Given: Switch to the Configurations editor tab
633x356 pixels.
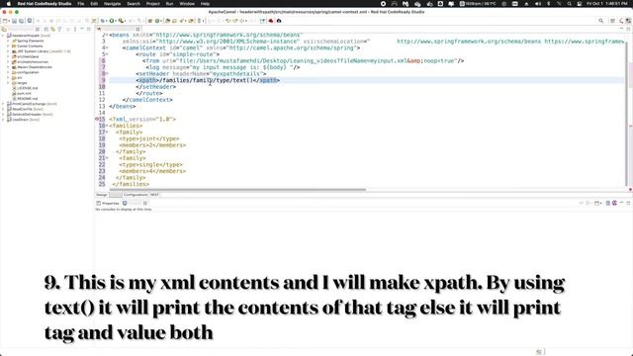Looking at the screenshot, I should click(x=136, y=195).
